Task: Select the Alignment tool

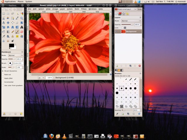Action: pyautogui.click(x=13, y=23)
